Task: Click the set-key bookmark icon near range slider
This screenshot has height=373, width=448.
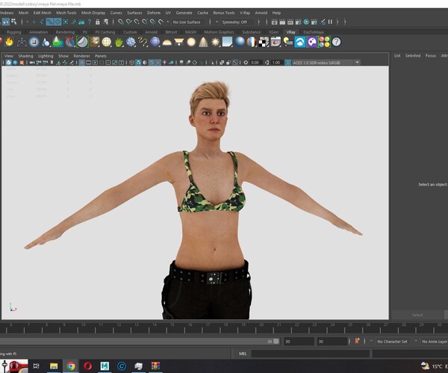Action: [357, 341]
